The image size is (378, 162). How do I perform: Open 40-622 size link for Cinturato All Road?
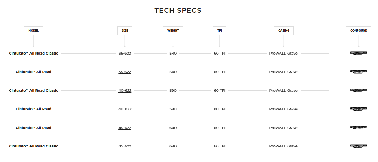click(125, 109)
